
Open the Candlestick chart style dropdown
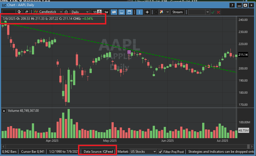click(48, 12)
